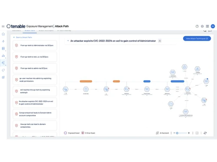Open the user avatar menu

click(213, 26)
